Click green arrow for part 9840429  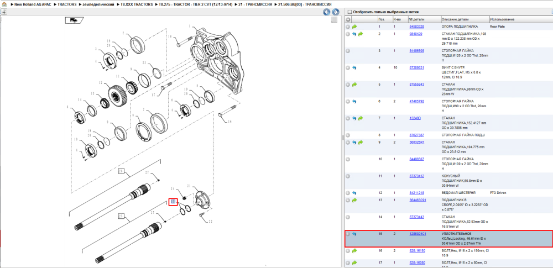coord(361,34)
